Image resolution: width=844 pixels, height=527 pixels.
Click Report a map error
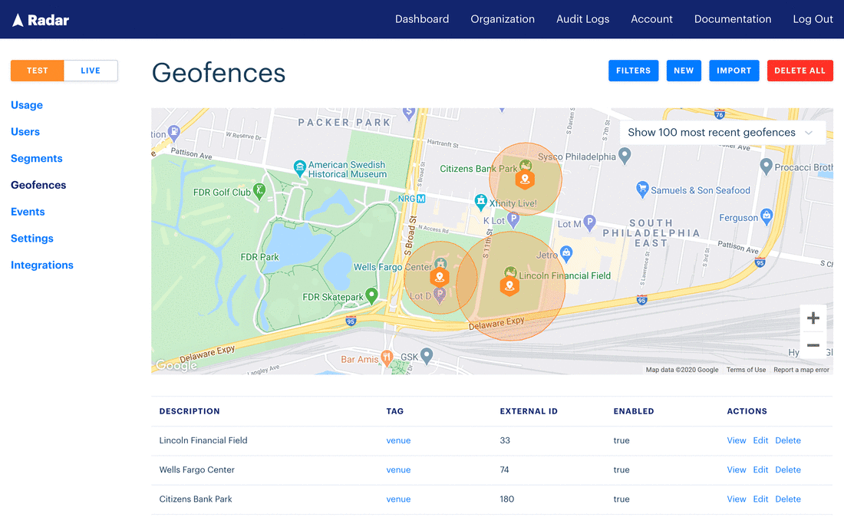click(x=802, y=370)
